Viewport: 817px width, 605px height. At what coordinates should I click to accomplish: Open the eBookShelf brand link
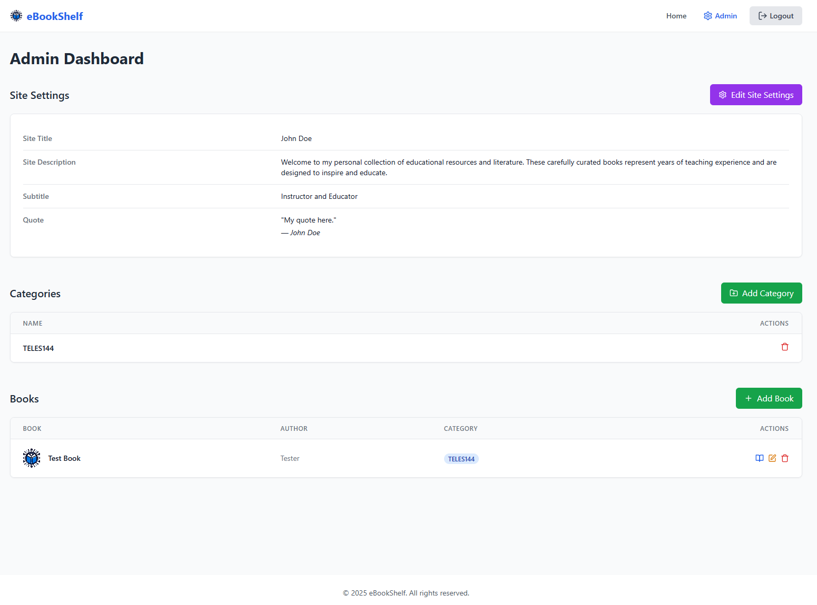point(46,16)
